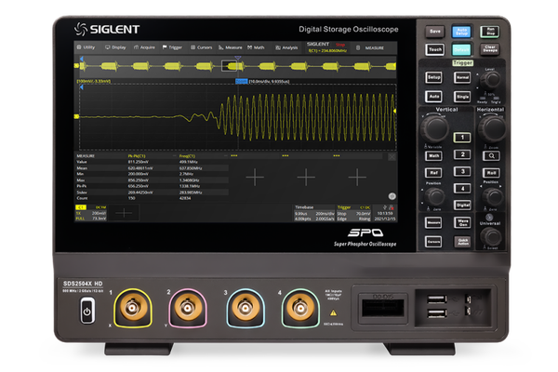
Task: Push the trigger Setup button
Action: [x=433, y=77]
